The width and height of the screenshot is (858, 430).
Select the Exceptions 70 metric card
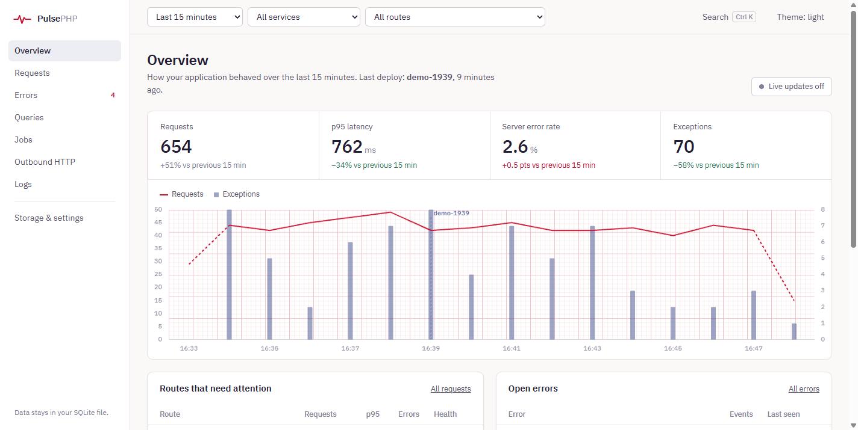pos(746,146)
